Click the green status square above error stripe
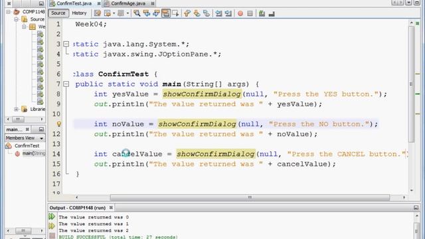 (418, 24)
